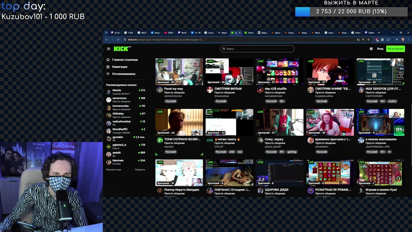Open the СМОТРИМ АНИМЕ stream thumbnail
This screenshot has height=232, width=412.
coord(330,72)
